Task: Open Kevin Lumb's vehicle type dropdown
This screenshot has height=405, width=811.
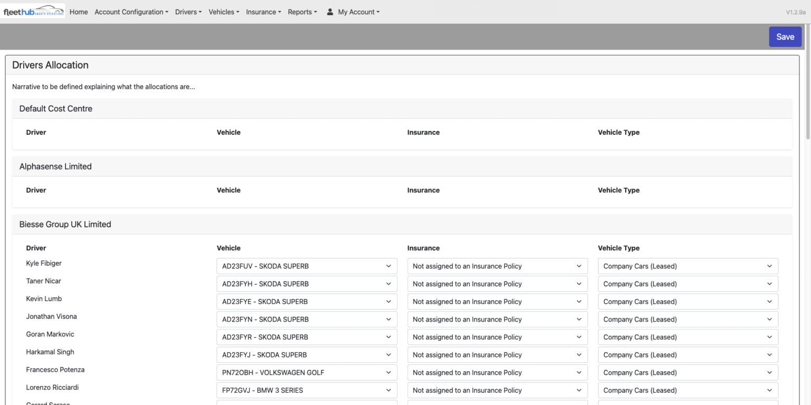Action: pos(688,302)
